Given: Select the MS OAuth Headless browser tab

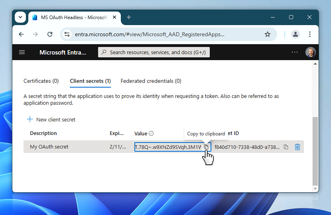Looking at the screenshot, I should coord(74,18).
